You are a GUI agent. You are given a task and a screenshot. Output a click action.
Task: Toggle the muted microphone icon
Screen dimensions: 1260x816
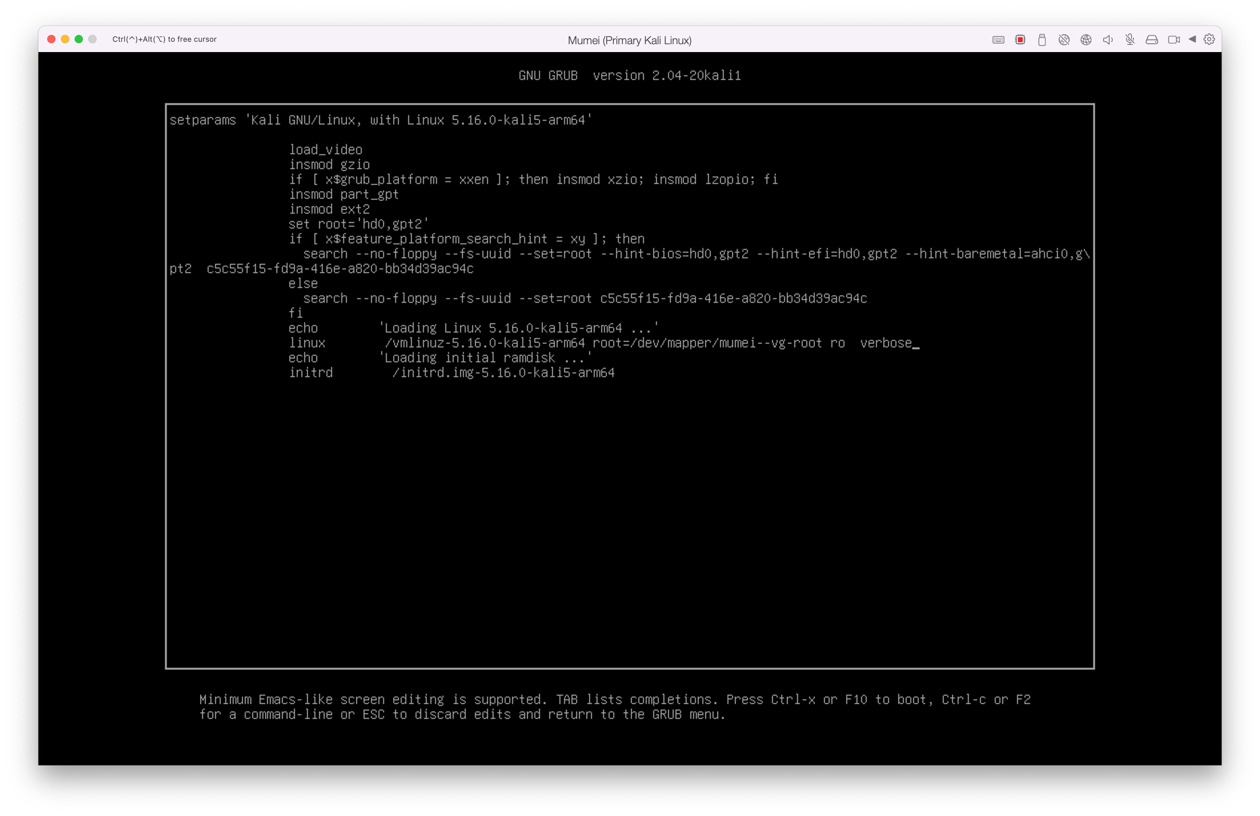pyautogui.click(x=1130, y=40)
